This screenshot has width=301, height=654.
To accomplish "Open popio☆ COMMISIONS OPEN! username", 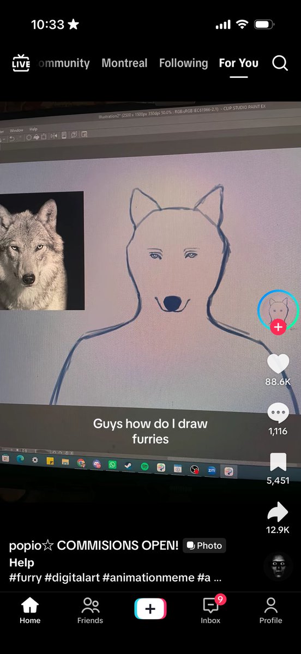I will point(94,546).
